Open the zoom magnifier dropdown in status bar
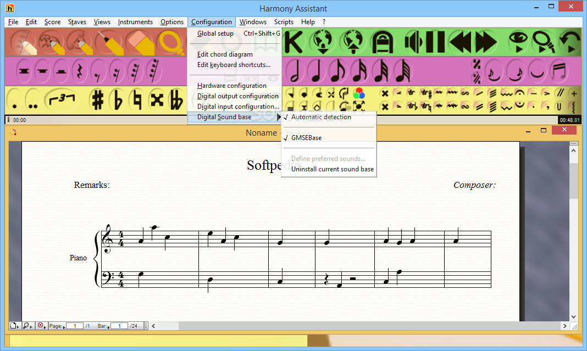 click(x=27, y=326)
